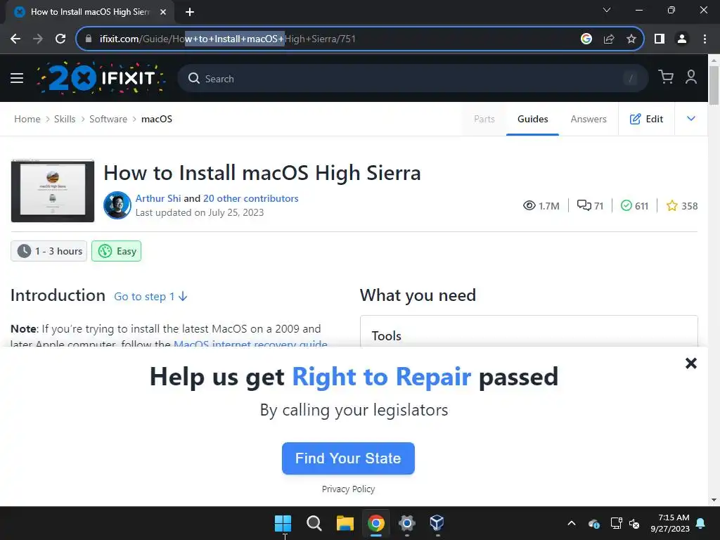Screen dimensions: 720x540
Task: Switch to the Parts tab
Action: point(484,119)
